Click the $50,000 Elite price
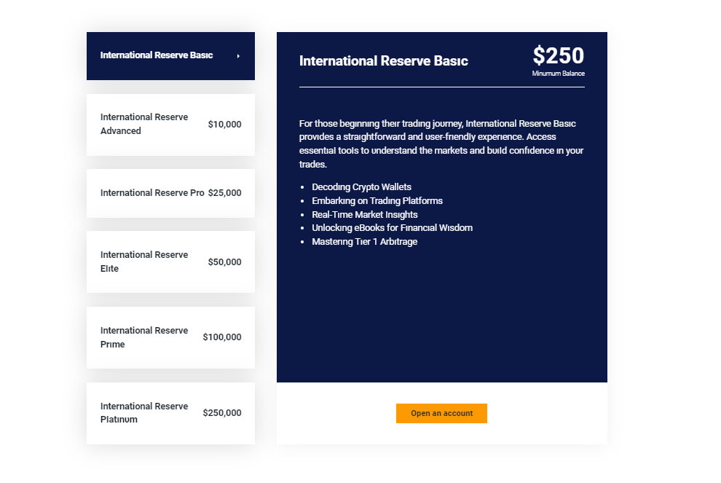721x483 pixels. tap(224, 262)
